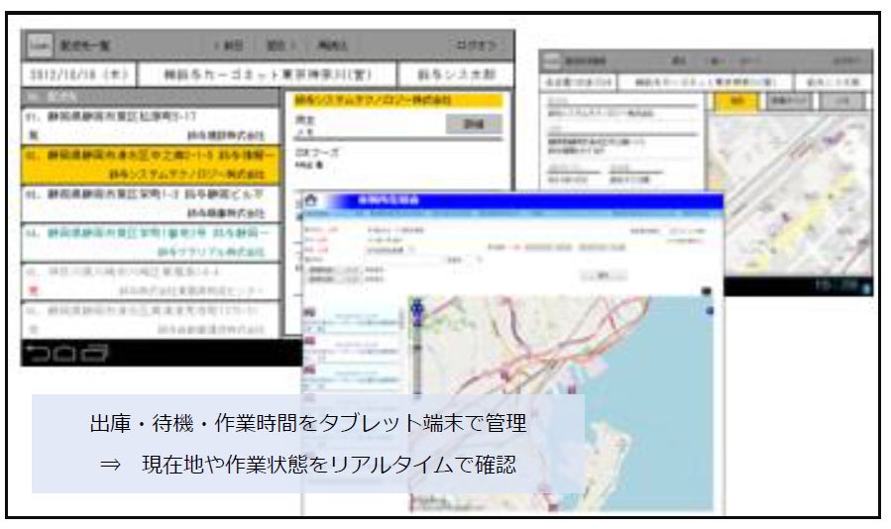Select the last tab above right tablet map
This screenshot has height=529, width=891.
point(842,102)
